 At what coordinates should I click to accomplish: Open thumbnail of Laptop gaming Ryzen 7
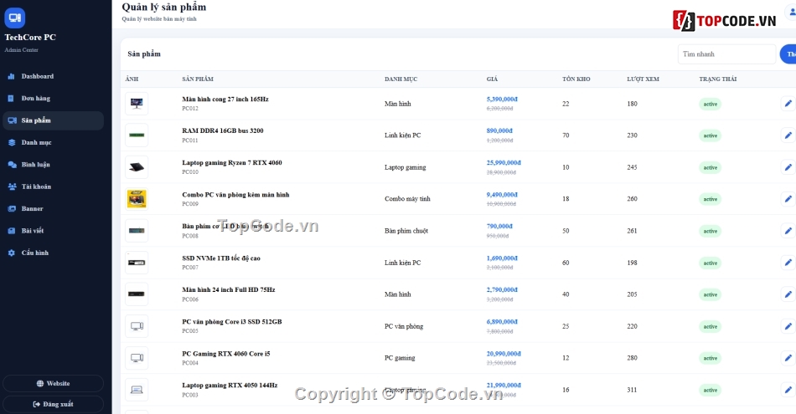tap(137, 167)
